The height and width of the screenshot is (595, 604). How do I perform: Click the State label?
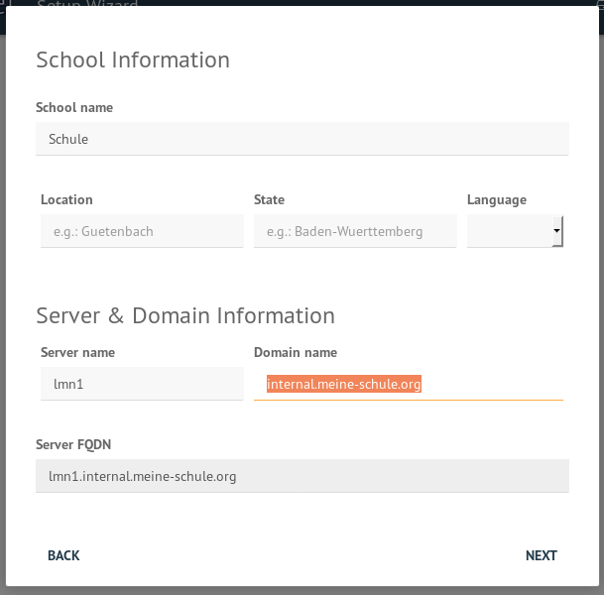269,200
